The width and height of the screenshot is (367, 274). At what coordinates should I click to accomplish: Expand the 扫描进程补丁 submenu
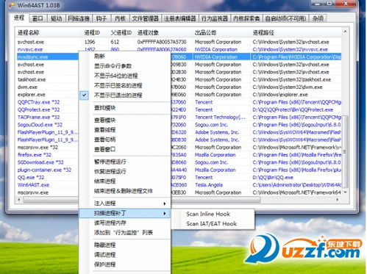pyautogui.click(x=124, y=213)
